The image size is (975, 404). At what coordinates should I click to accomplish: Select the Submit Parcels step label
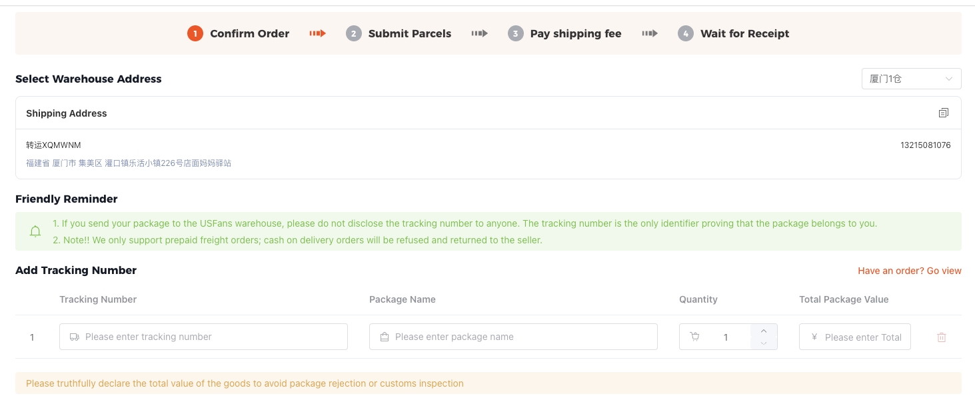point(409,33)
